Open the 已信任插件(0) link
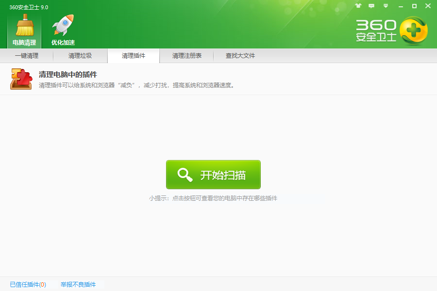Image resolution: width=437 pixels, height=291 pixels. point(28,284)
